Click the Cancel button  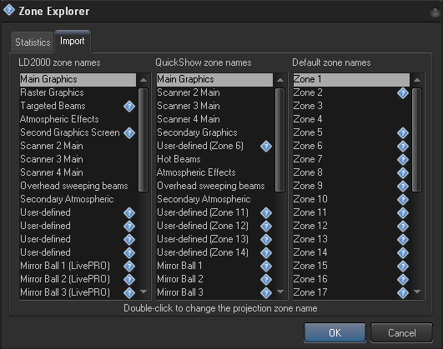pyautogui.click(x=401, y=333)
